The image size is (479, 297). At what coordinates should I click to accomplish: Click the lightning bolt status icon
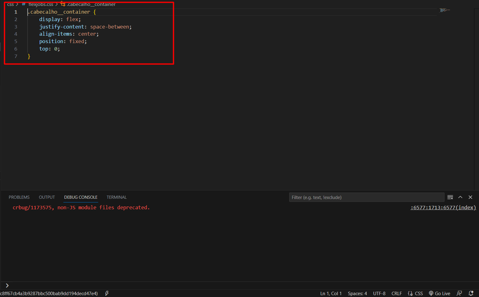[x=107, y=293]
